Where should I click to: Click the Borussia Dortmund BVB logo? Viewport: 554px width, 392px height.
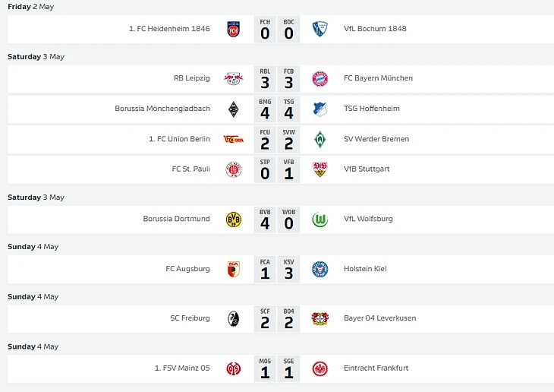click(x=233, y=220)
